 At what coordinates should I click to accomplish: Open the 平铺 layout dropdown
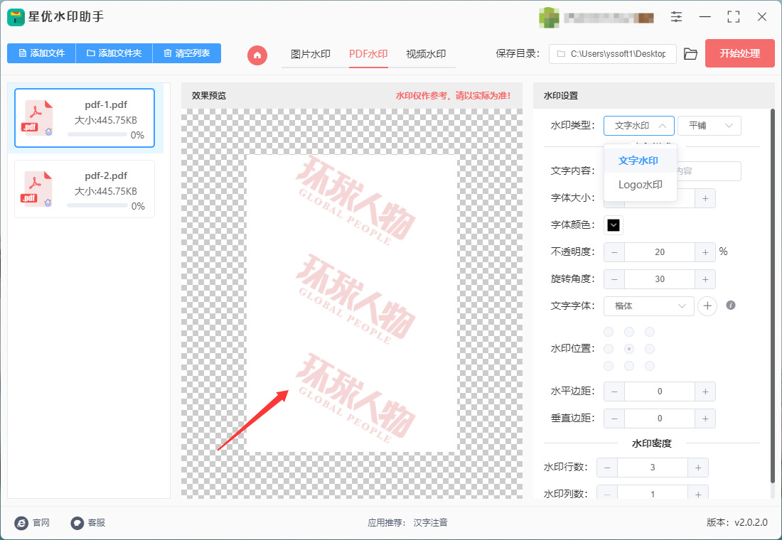coord(709,126)
